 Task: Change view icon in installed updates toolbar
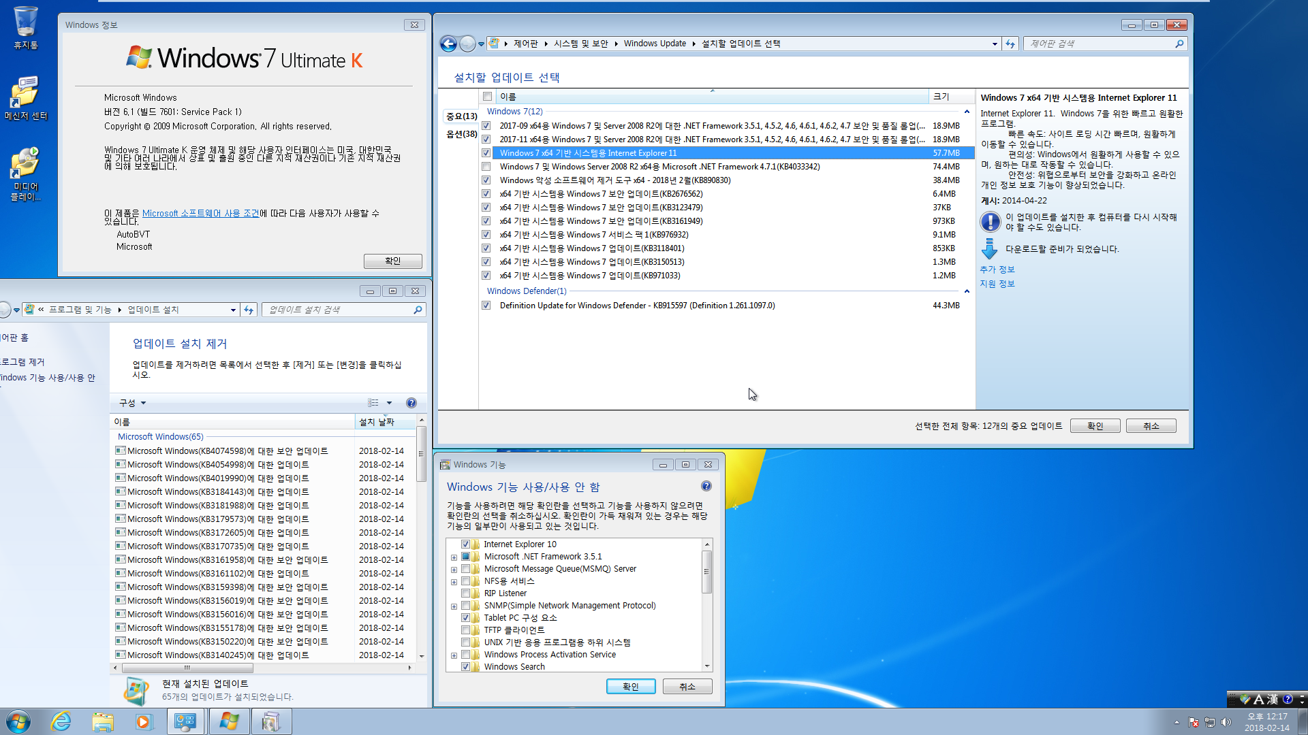point(373,403)
